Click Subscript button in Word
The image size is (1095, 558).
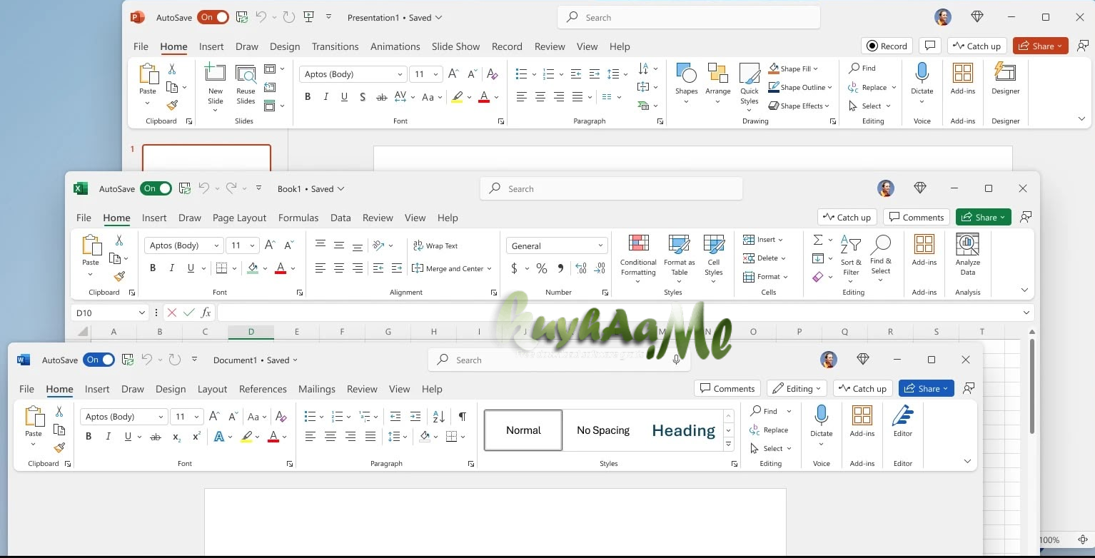coord(176,437)
